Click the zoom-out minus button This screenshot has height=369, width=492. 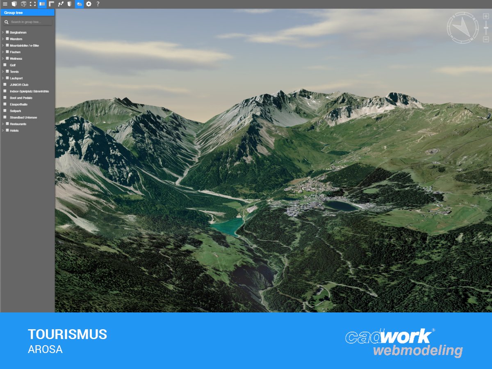tap(485, 39)
